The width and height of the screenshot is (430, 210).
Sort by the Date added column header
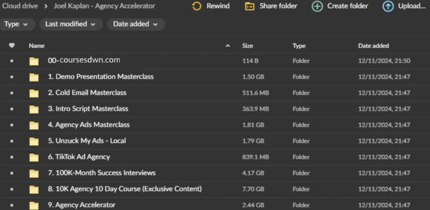[373, 46]
